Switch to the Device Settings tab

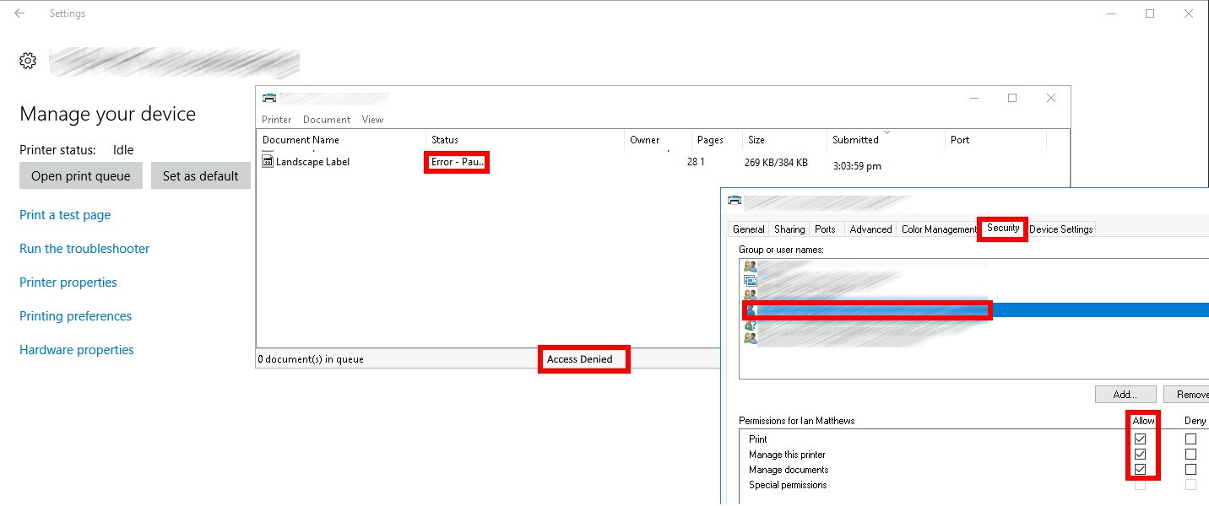click(x=1060, y=229)
